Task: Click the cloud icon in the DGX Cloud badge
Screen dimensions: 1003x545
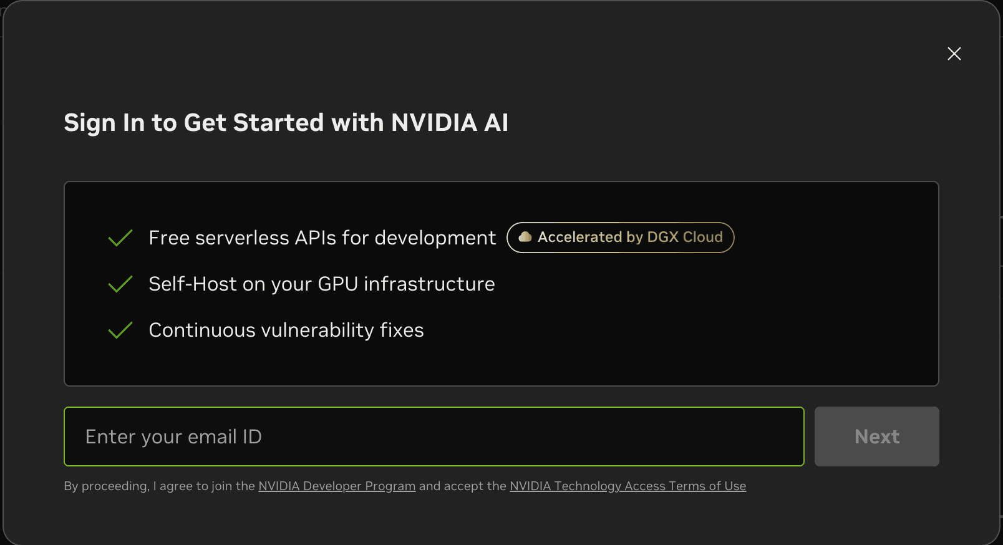Action: coord(525,237)
